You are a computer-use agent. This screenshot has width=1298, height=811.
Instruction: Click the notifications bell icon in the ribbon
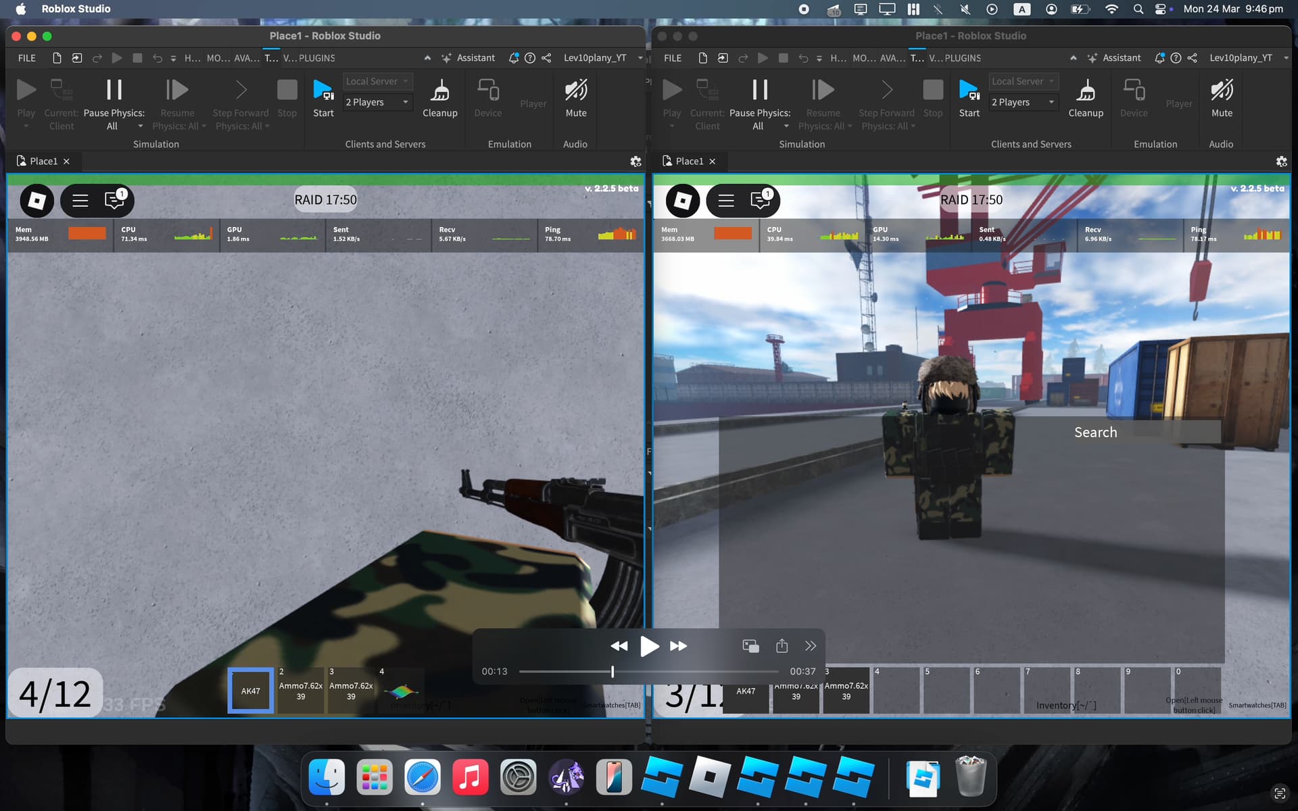(x=513, y=57)
